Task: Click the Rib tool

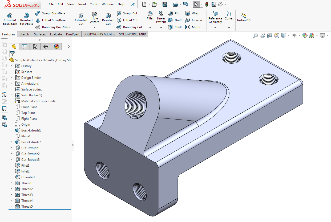Action: pyautogui.click(x=174, y=13)
